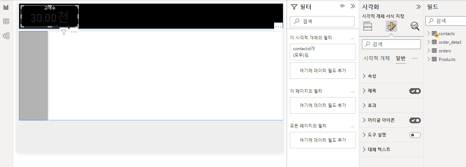Viewport: 466px width, 167px height.
Task: Click the filter funnel icon under card
Action: (63, 32)
